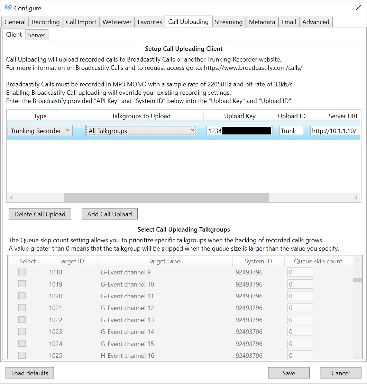Click the upload list horizontal scrollbar thumb
Screen dimensions: 367x384
(x=166, y=198)
